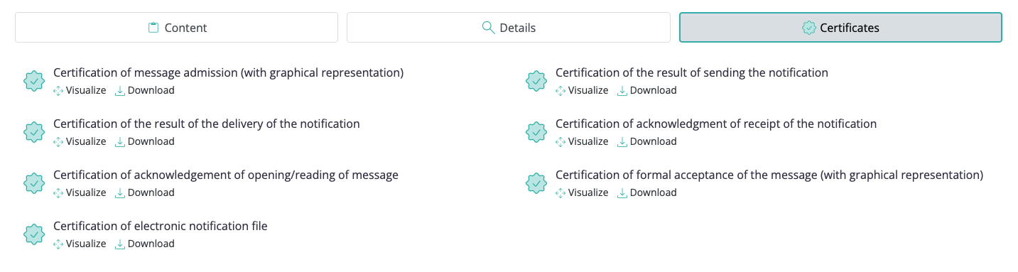
Task: Click badge icon for acknowledgment of receipt certification
Action: [x=536, y=132]
